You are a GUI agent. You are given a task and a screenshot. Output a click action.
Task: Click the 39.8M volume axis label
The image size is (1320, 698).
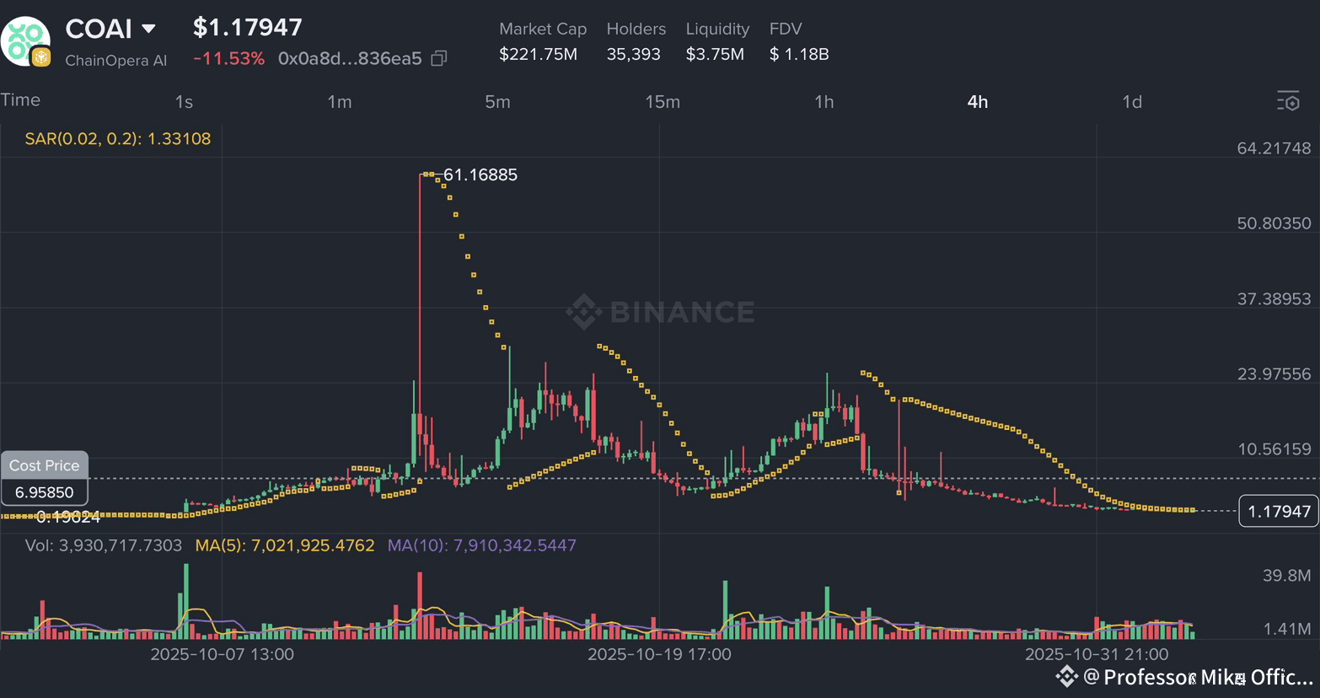[1286, 576]
